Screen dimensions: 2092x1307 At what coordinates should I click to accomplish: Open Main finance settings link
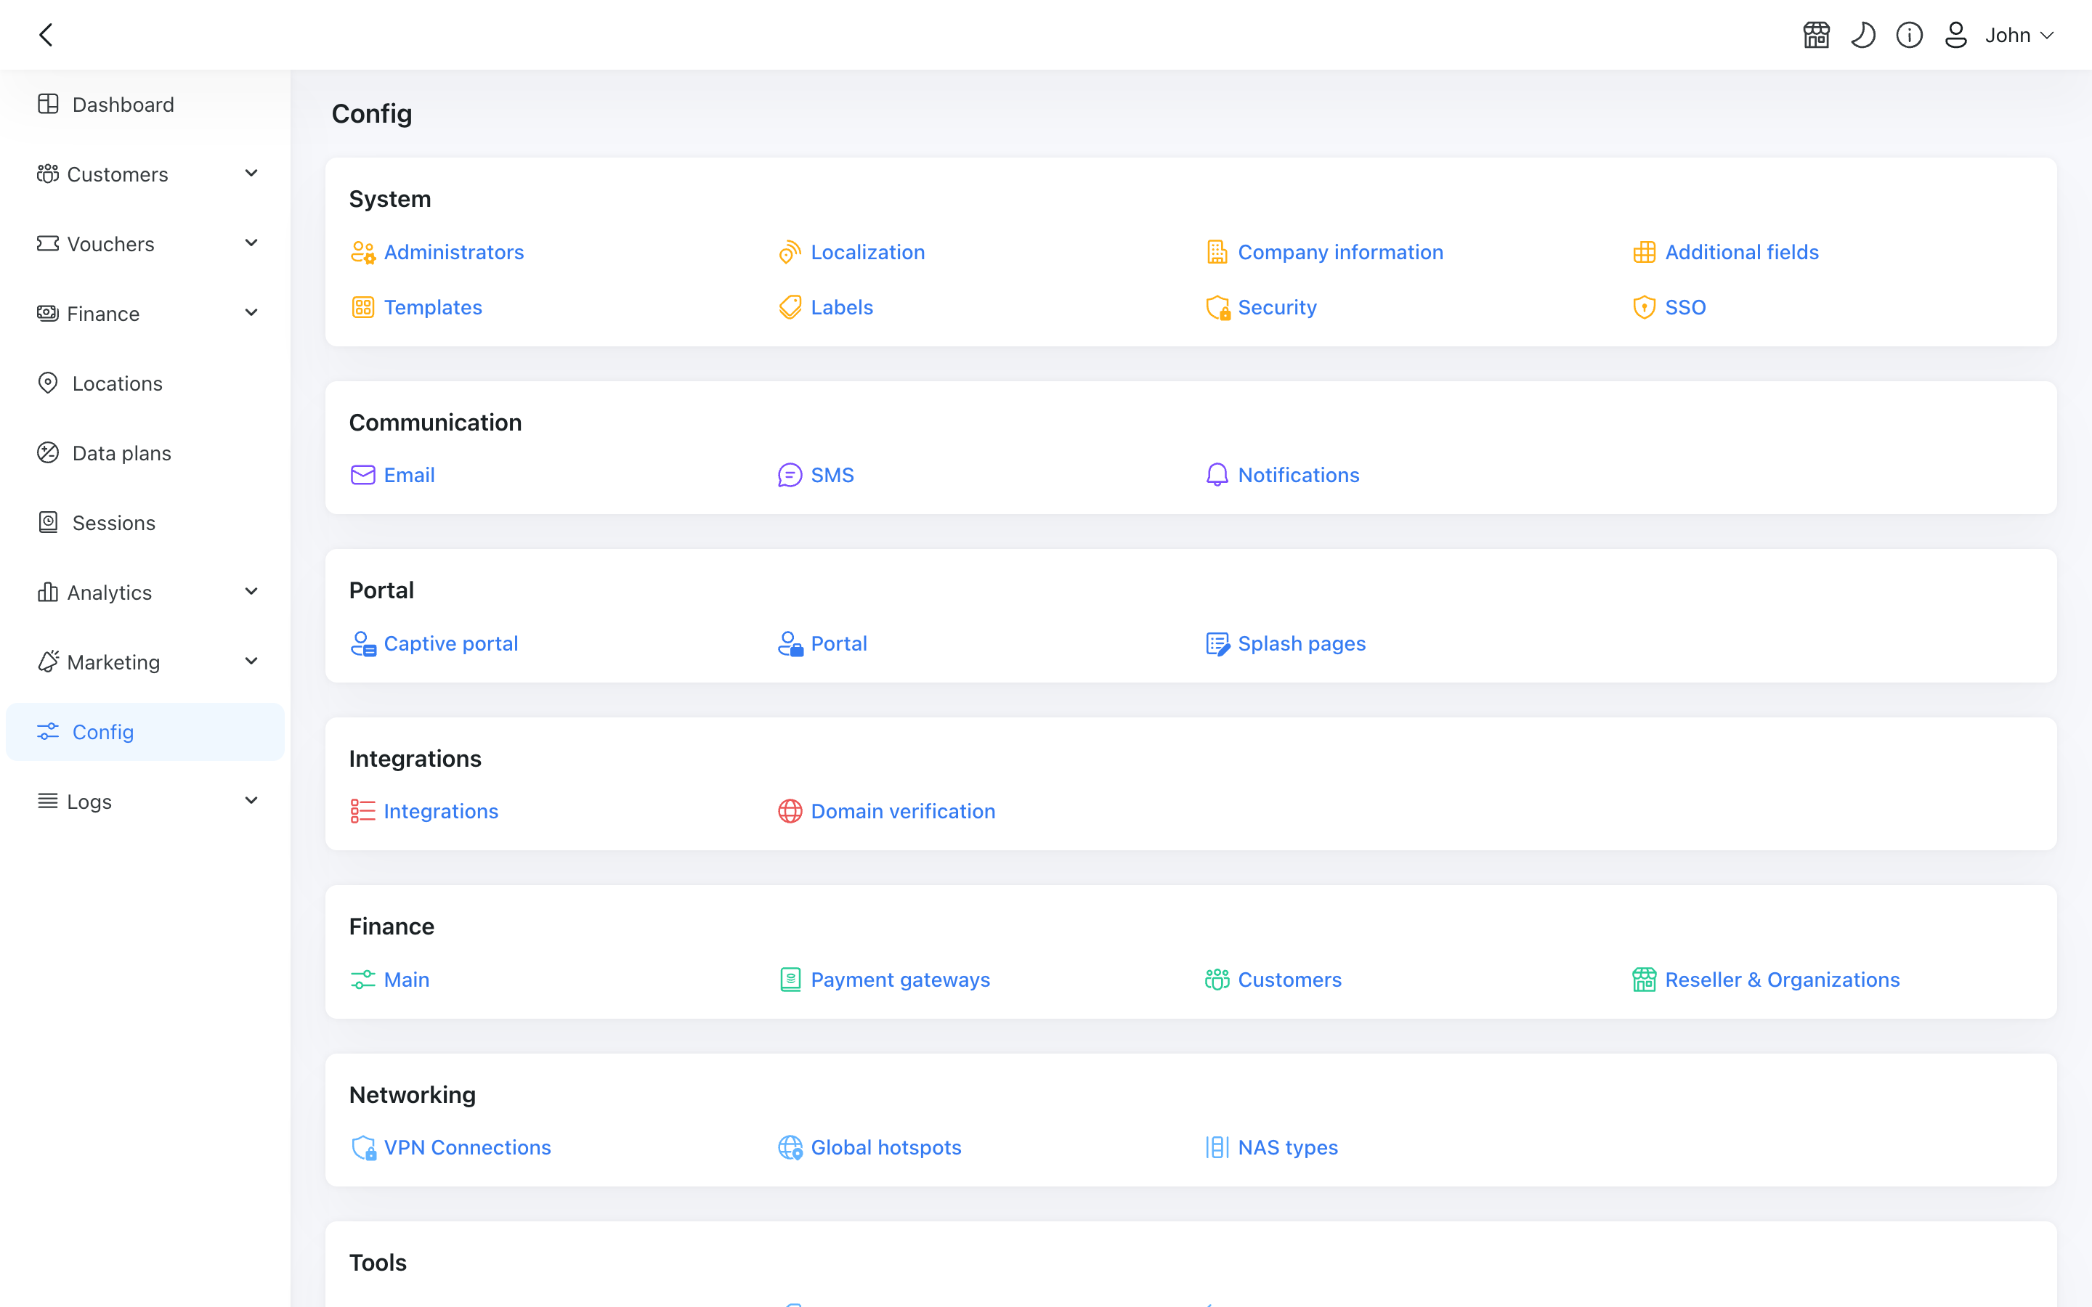pyautogui.click(x=406, y=980)
